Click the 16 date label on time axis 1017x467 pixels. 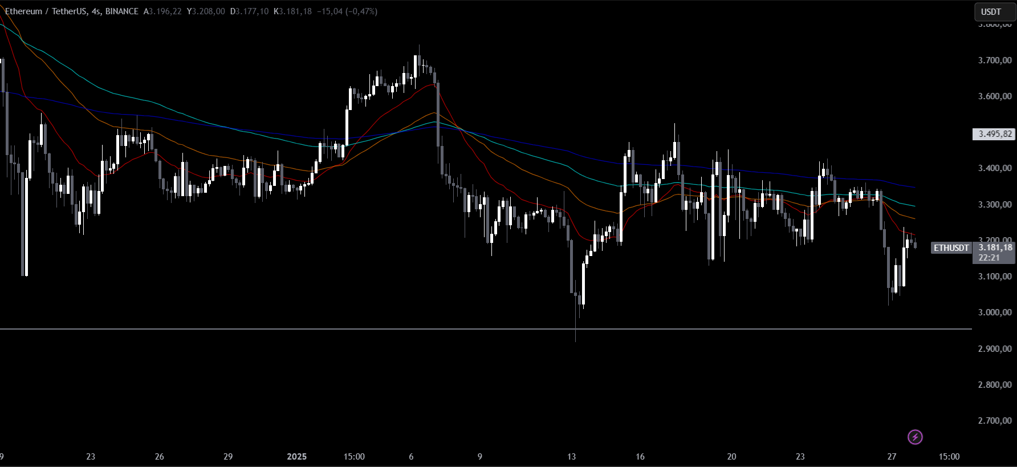click(x=640, y=456)
